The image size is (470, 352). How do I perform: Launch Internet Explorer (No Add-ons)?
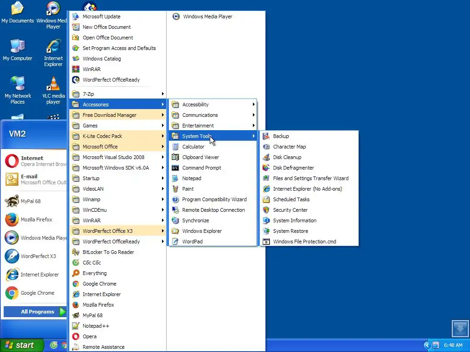click(x=309, y=189)
